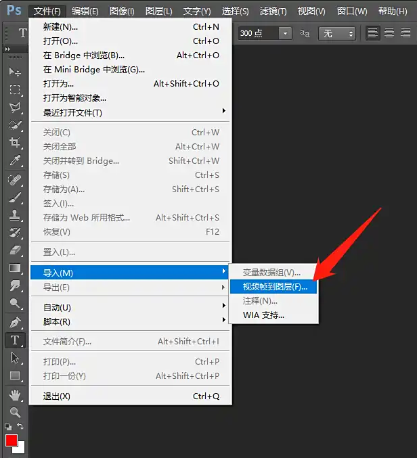Click left align text button
Viewport: 417px width, 458px height.
(x=373, y=33)
